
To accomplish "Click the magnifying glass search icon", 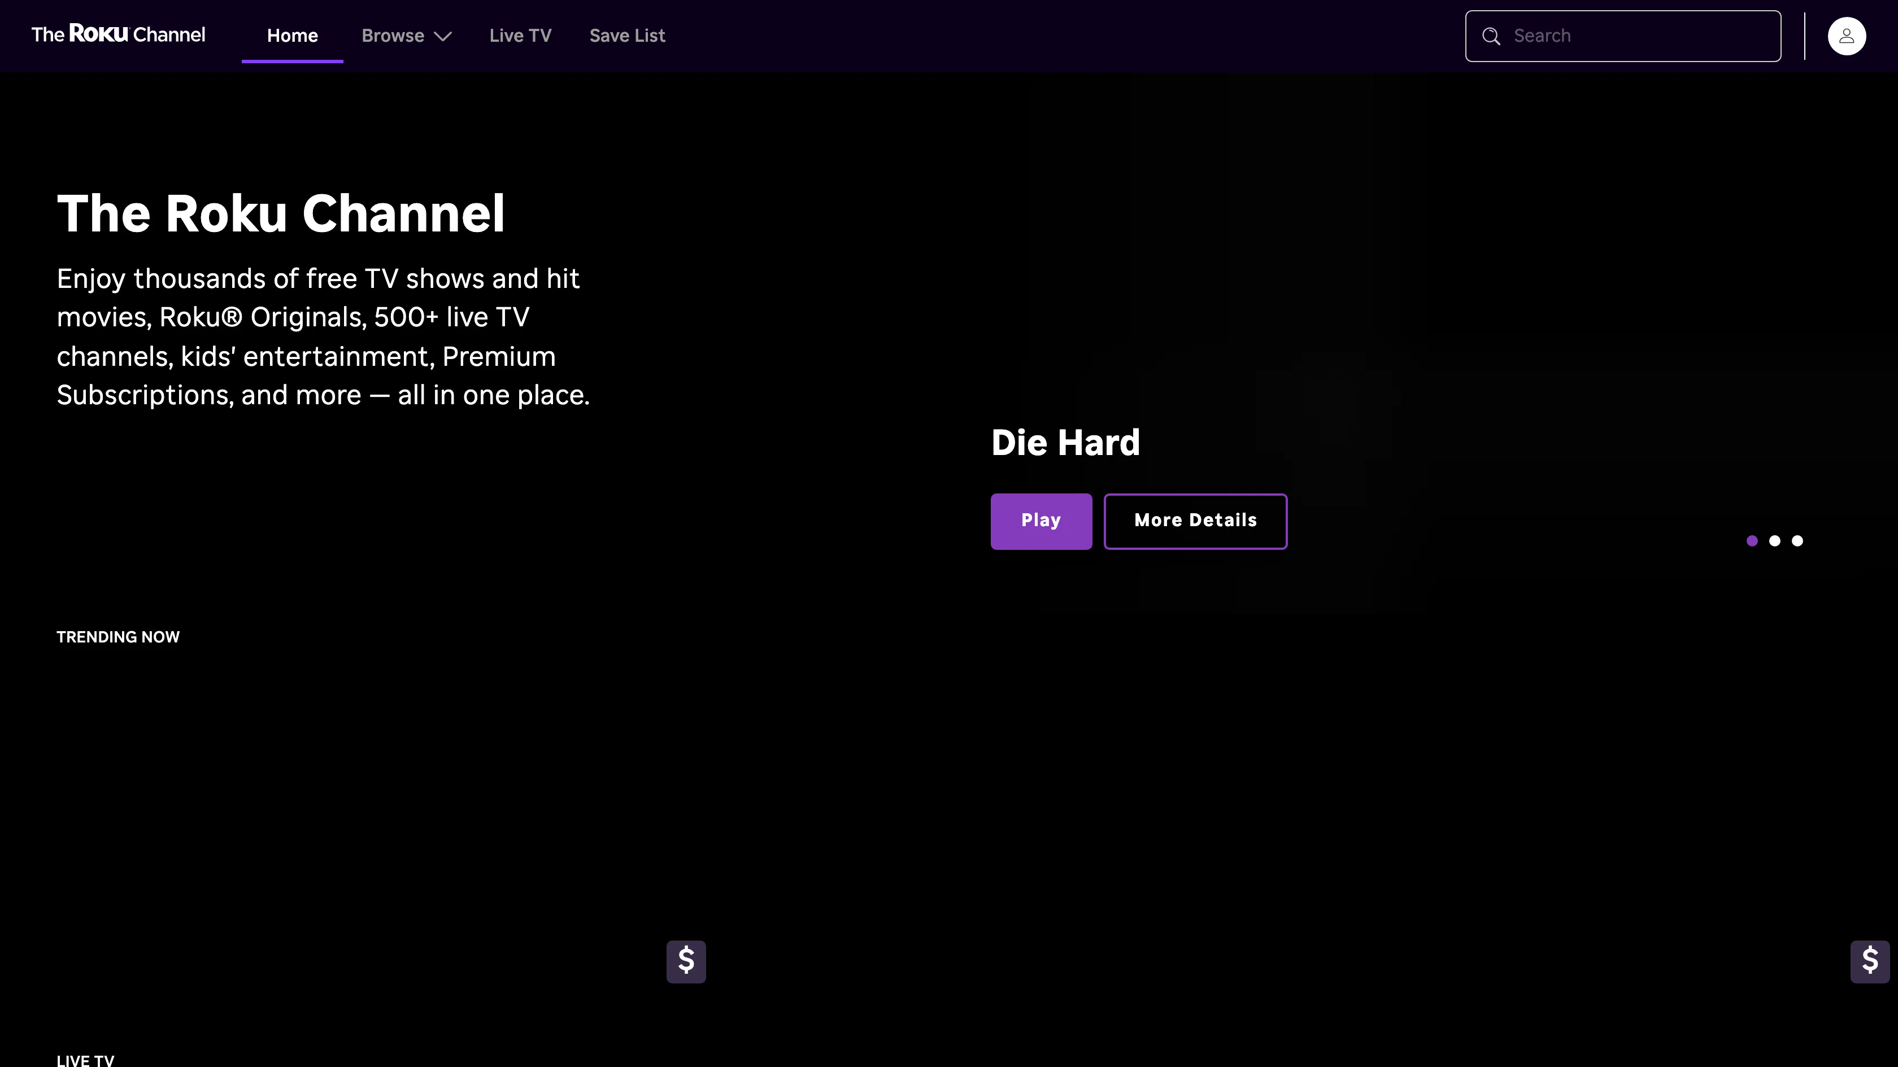I will [x=1491, y=36].
